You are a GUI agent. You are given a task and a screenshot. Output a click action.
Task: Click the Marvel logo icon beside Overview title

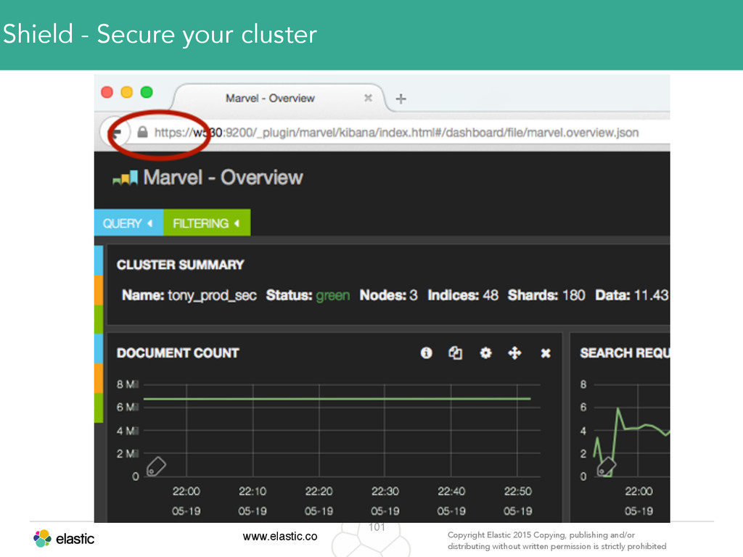click(125, 178)
